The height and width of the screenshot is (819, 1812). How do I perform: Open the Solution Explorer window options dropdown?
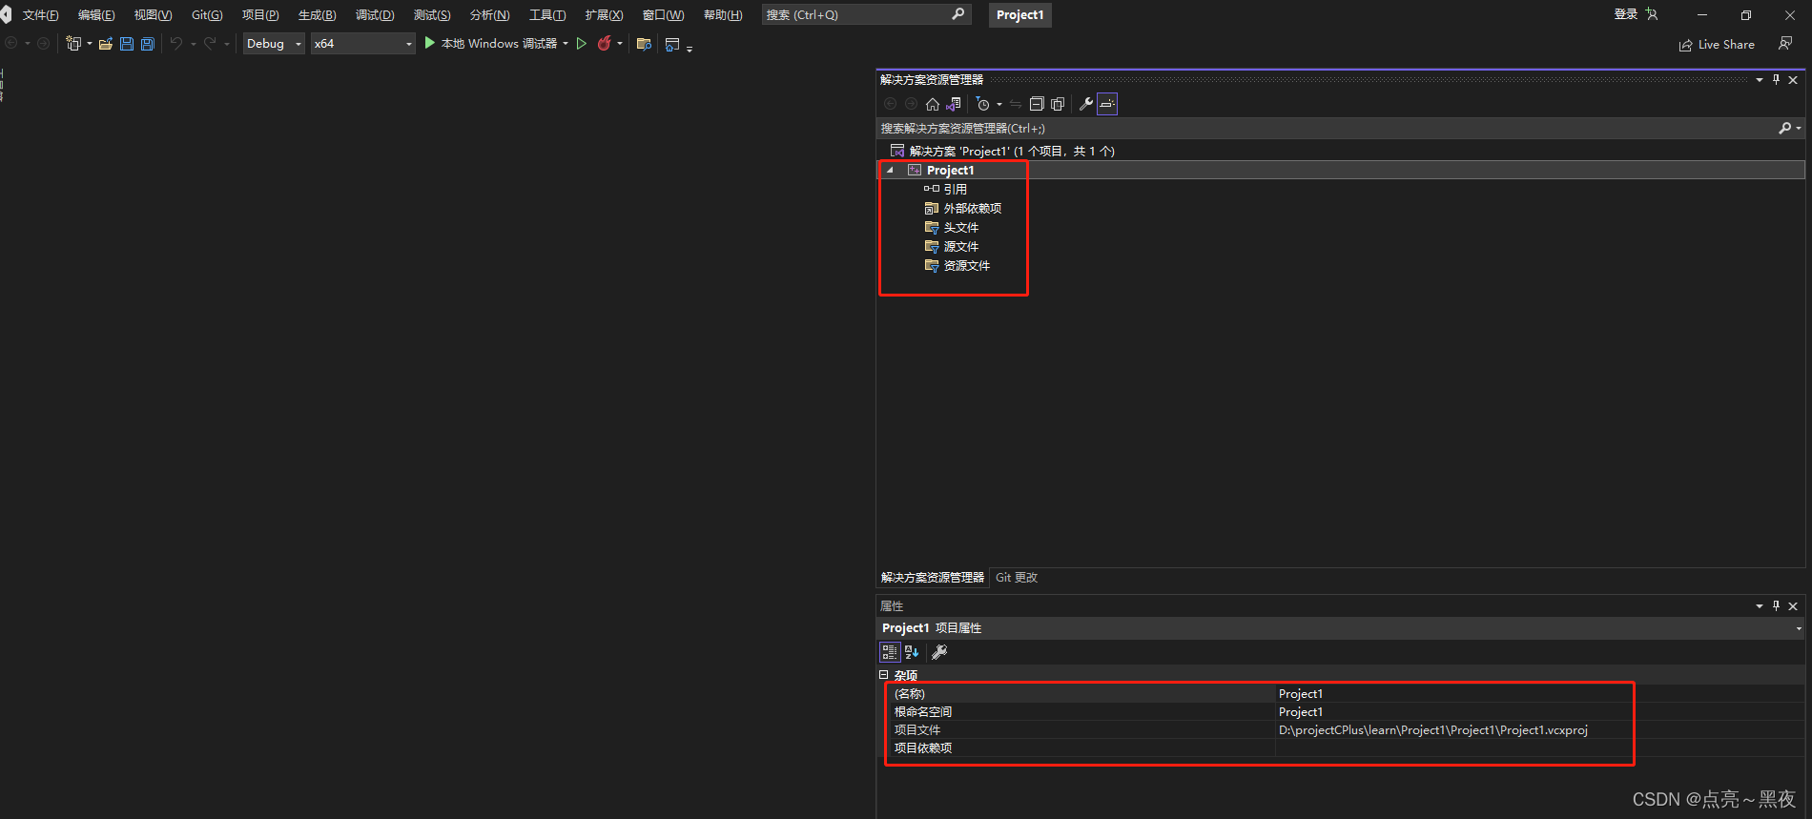(1760, 80)
